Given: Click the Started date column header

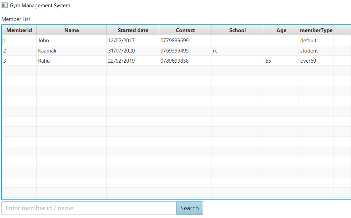Looking at the screenshot, I should pos(133,30).
